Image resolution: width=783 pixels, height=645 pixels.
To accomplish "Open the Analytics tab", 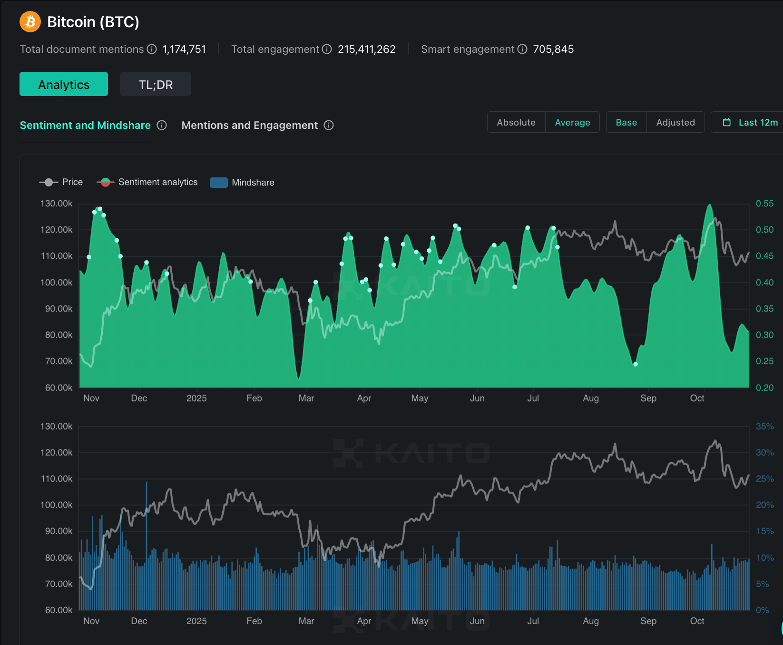I will coord(64,84).
